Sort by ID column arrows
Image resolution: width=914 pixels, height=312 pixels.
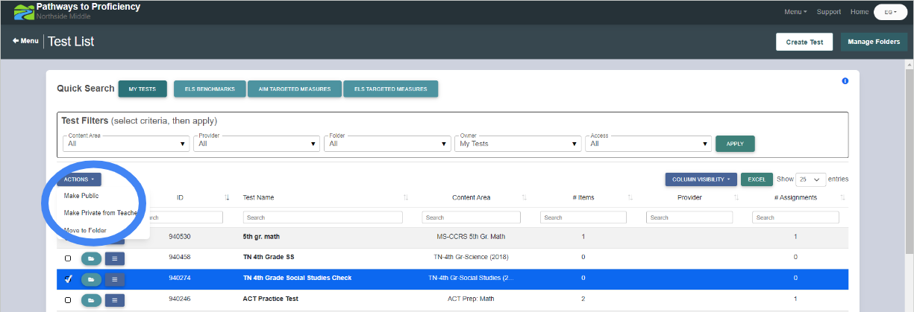click(227, 197)
